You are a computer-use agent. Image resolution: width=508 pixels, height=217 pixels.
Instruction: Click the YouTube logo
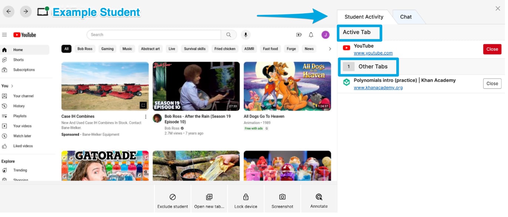(x=25, y=35)
